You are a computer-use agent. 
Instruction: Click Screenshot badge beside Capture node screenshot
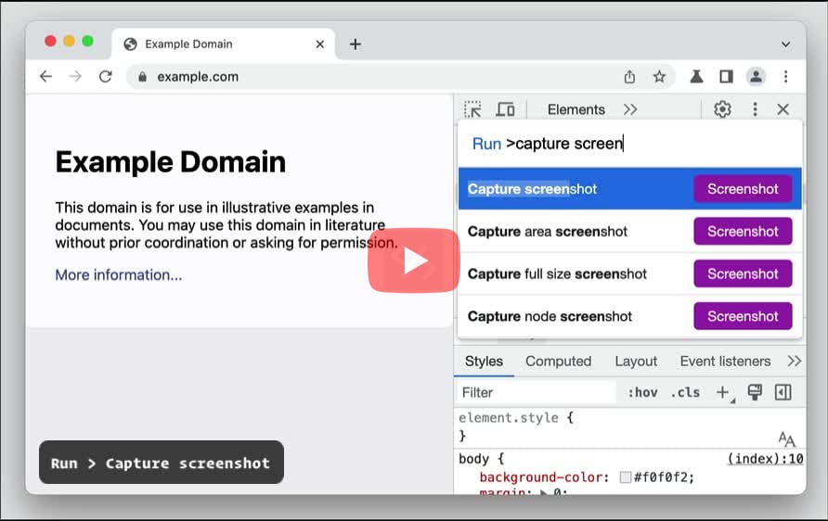(x=743, y=316)
